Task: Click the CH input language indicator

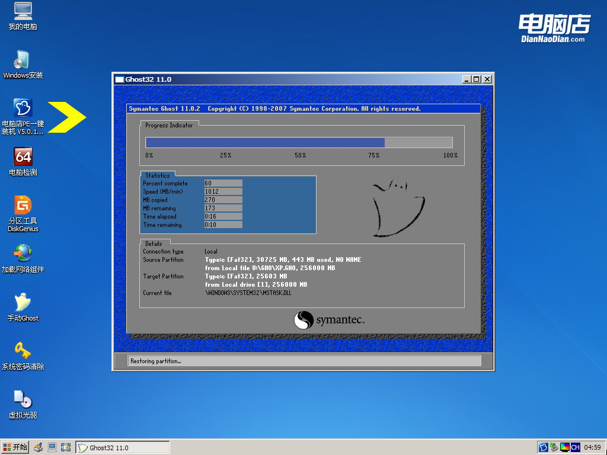Action: tap(575, 447)
